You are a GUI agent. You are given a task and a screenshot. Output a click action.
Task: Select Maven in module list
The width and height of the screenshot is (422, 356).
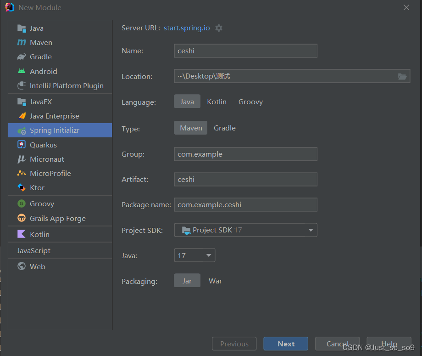60,43
